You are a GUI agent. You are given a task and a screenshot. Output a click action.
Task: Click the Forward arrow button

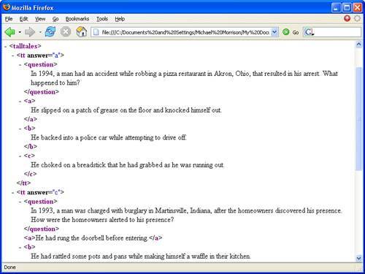point(30,32)
